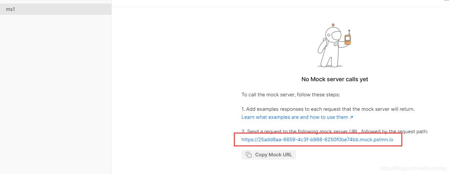The height and width of the screenshot is (174, 449).
Task: Select the ms1 mock server entry
Action: tap(55, 9)
